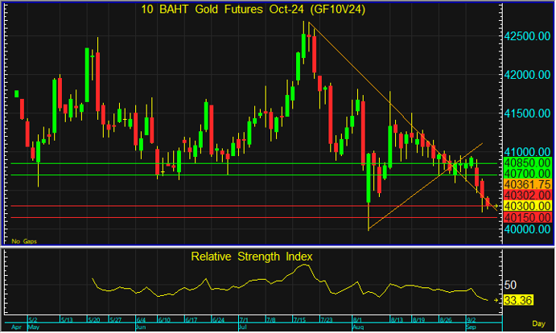Click the Jul month label
Screen dimensions: 556x333
coord(243,327)
